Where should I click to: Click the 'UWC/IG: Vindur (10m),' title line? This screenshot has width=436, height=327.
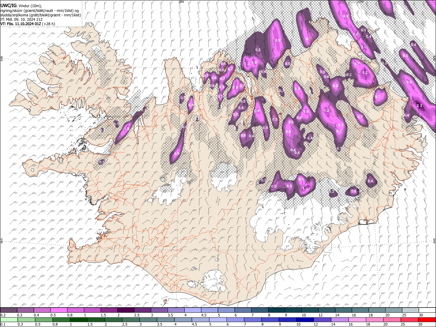point(21,6)
